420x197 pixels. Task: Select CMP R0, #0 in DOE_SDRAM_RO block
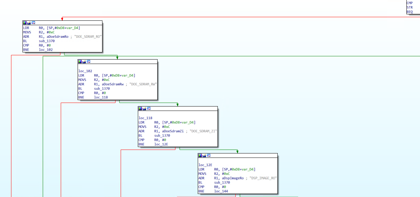pos(37,46)
